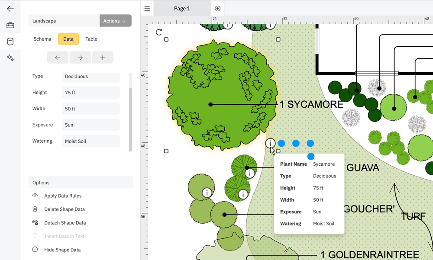Switch to the Schema tab
The width and height of the screenshot is (433, 260).
pyautogui.click(x=42, y=39)
